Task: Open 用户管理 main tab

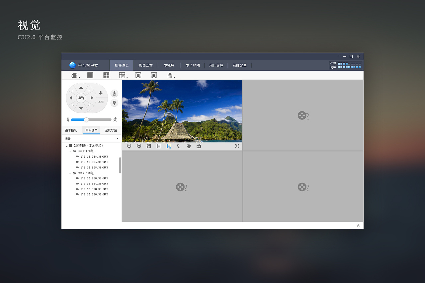Action: tap(216, 65)
